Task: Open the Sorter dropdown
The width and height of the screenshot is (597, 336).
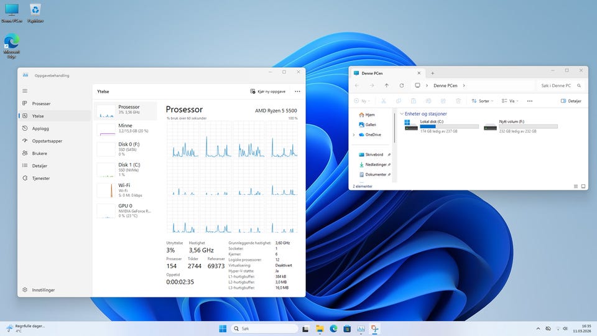Action: (482, 100)
